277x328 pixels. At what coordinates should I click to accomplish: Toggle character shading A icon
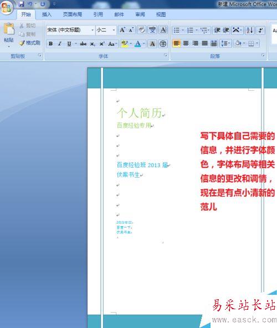click(152, 44)
